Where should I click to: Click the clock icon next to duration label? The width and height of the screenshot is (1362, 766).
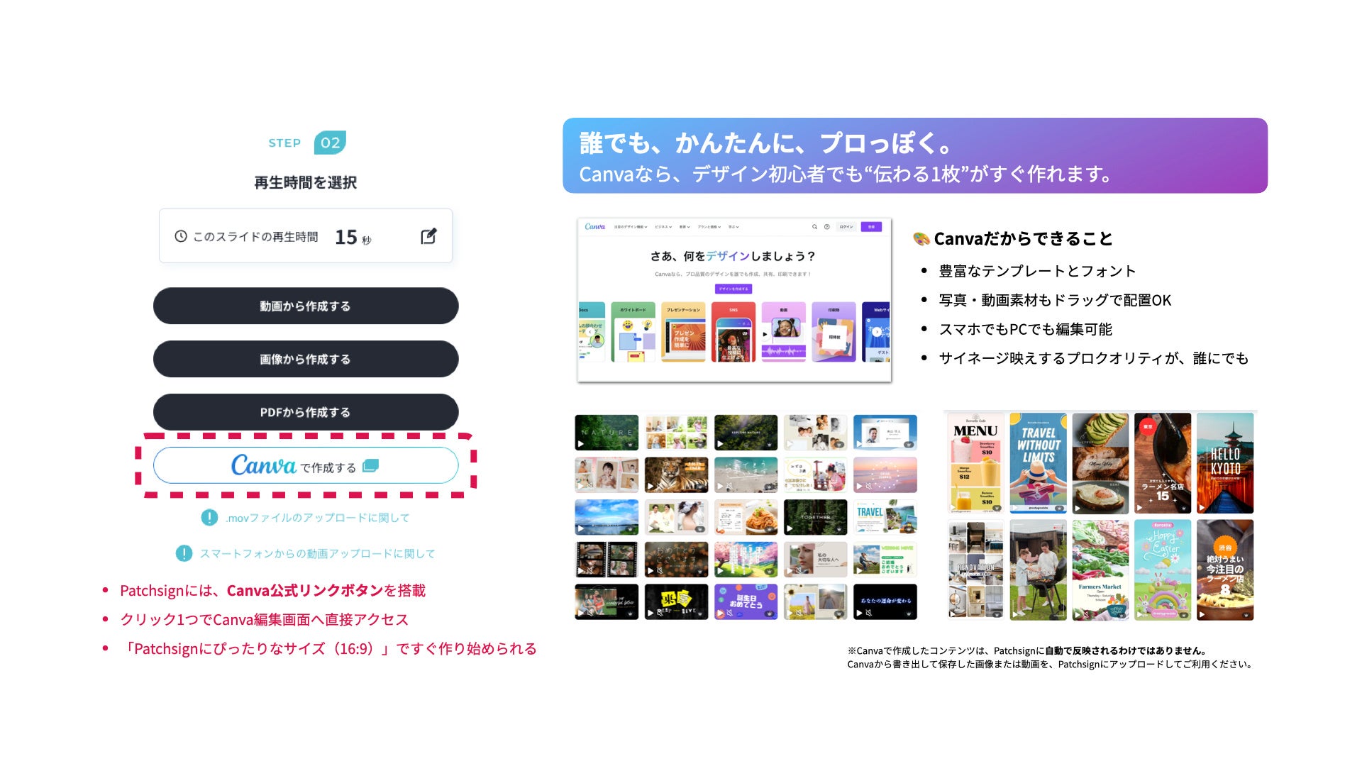click(181, 236)
